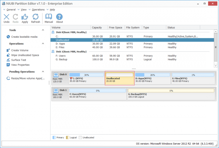The height and width of the screenshot is (148, 219).
Task: Click Create bootable media link
Action: (24, 37)
